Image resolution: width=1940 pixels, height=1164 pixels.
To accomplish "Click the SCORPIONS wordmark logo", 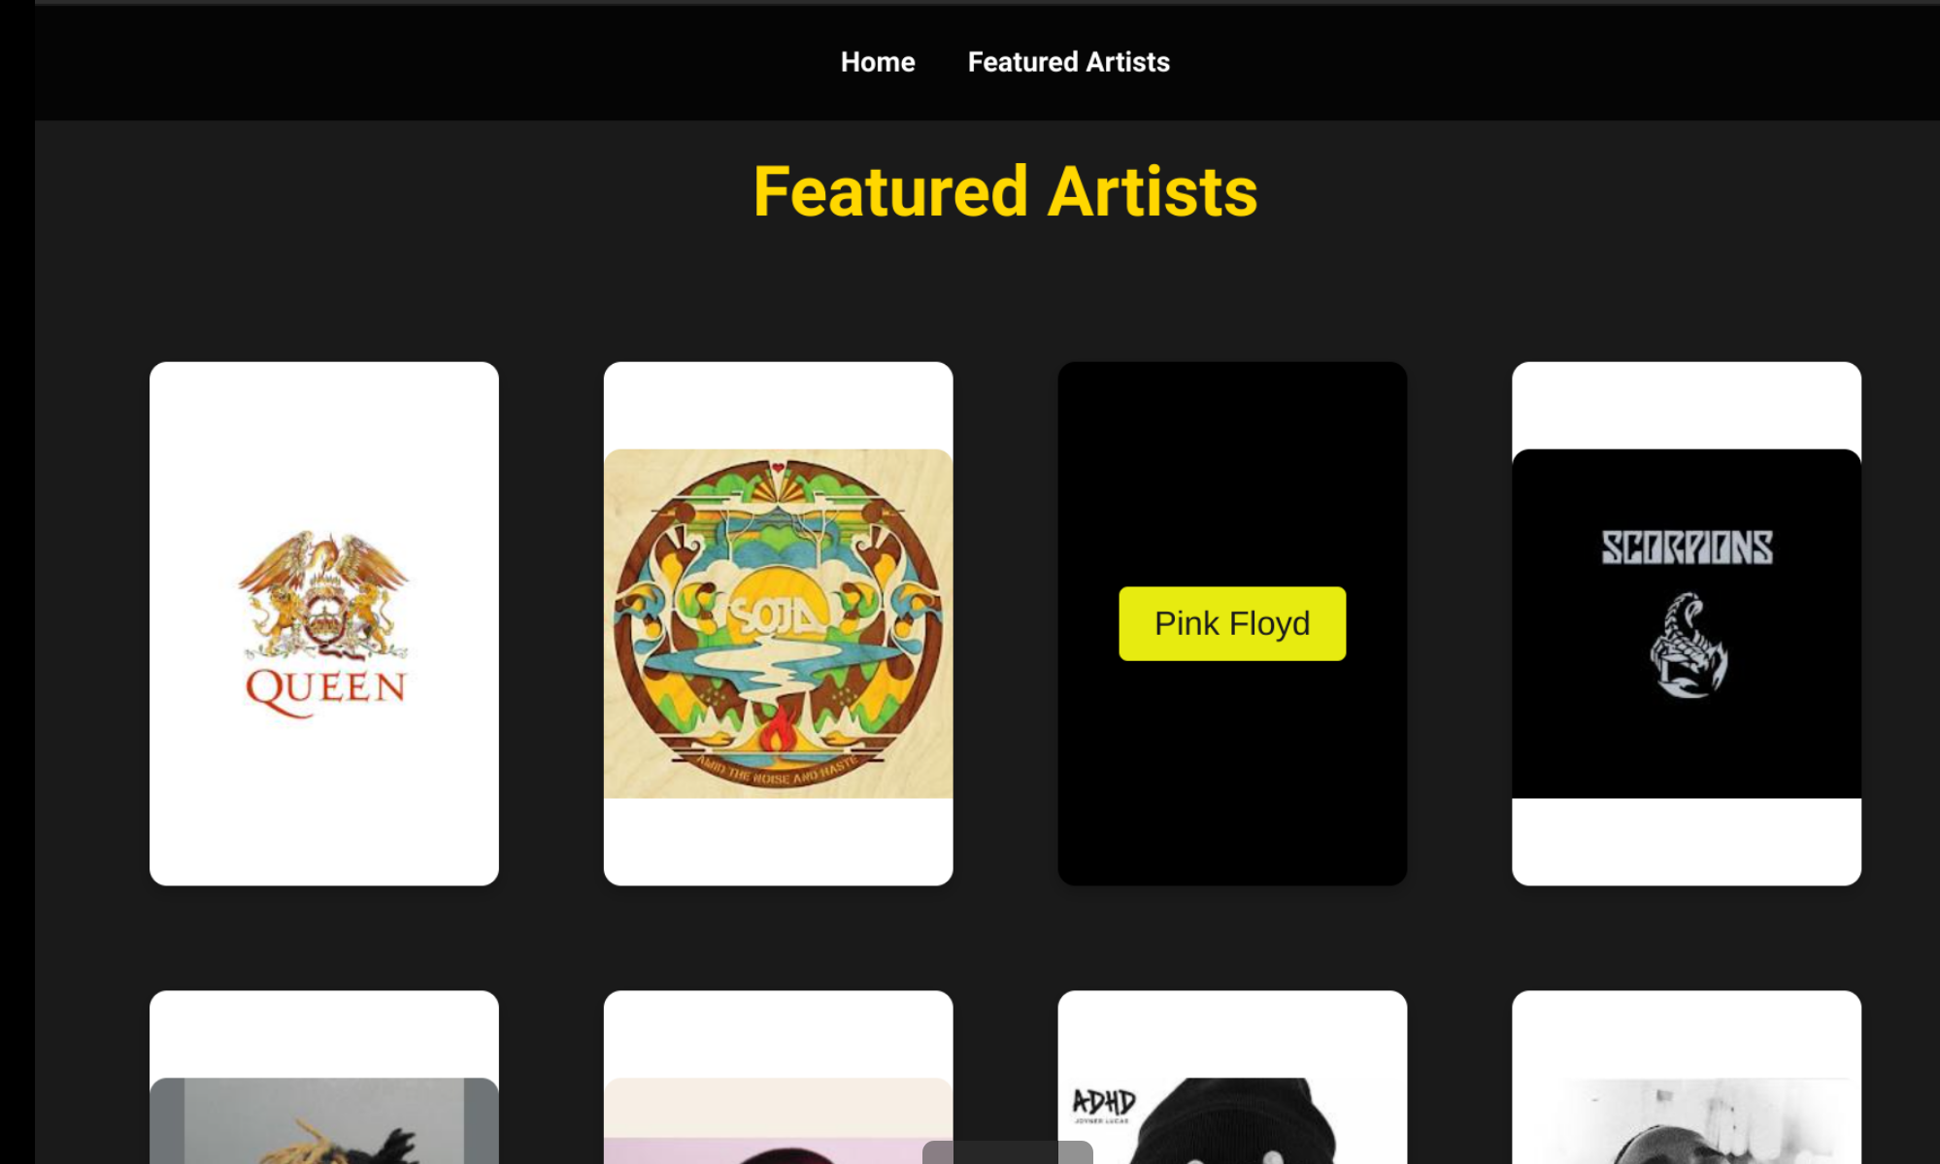I will click(1687, 549).
